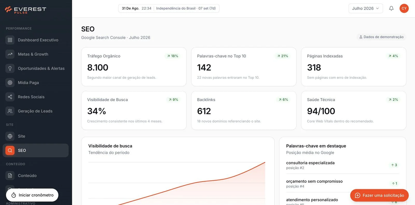415x205 pixels.
Task: Click the SEO magnifier icon
Action: pyautogui.click(x=10, y=151)
